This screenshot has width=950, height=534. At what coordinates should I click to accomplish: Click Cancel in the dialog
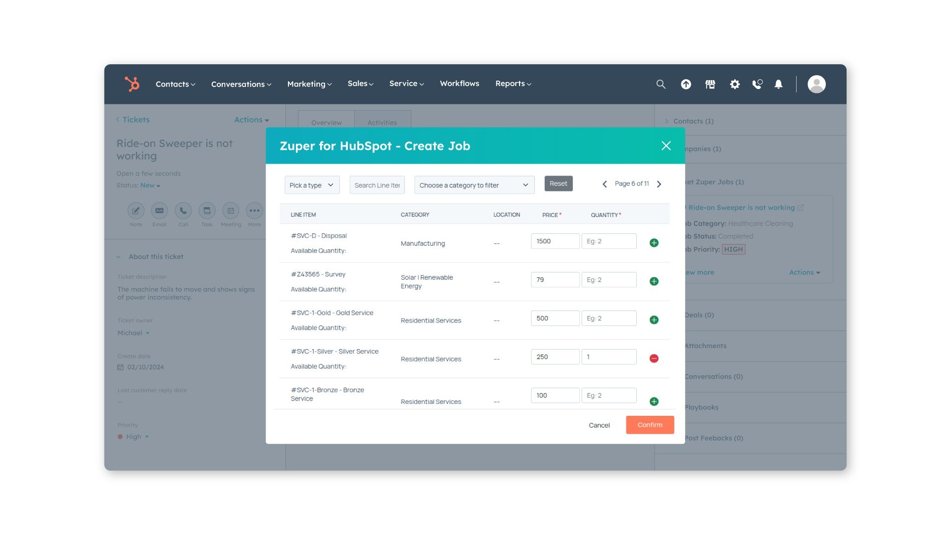tap(599, 425)
